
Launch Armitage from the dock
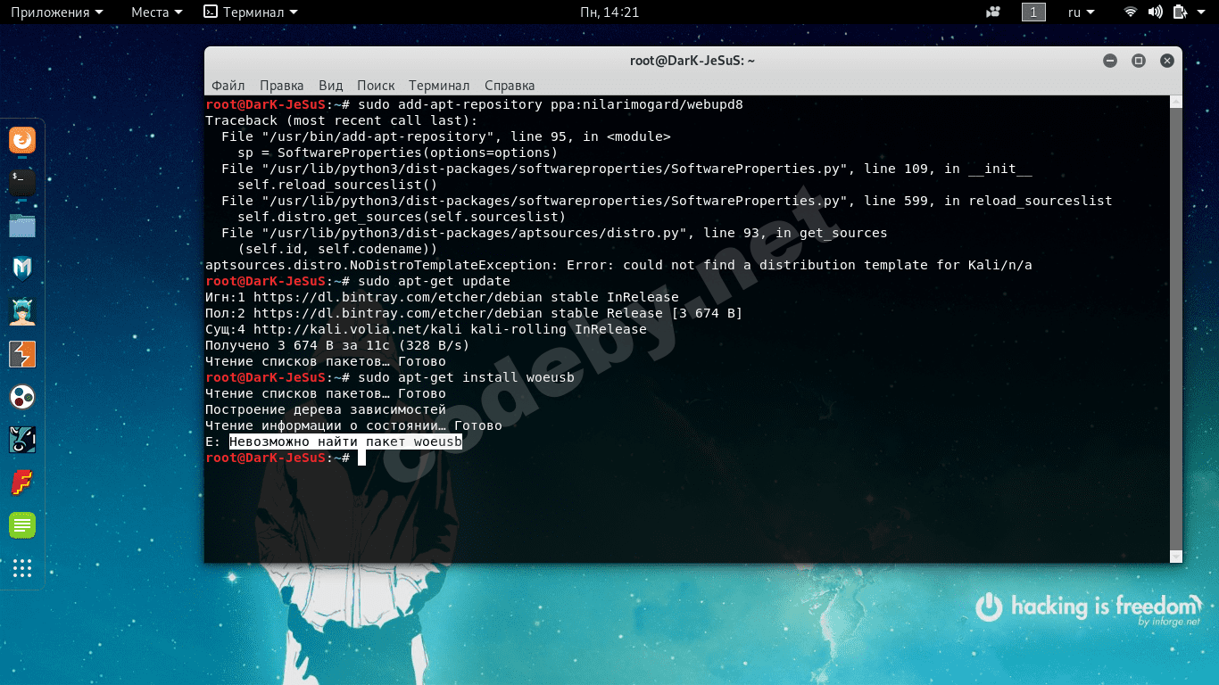click(22, 311)
